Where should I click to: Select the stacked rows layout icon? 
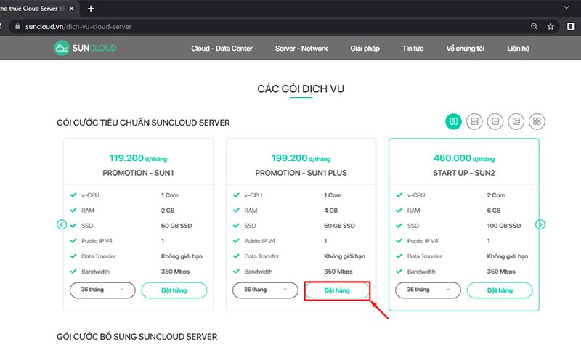coord(474,121)
